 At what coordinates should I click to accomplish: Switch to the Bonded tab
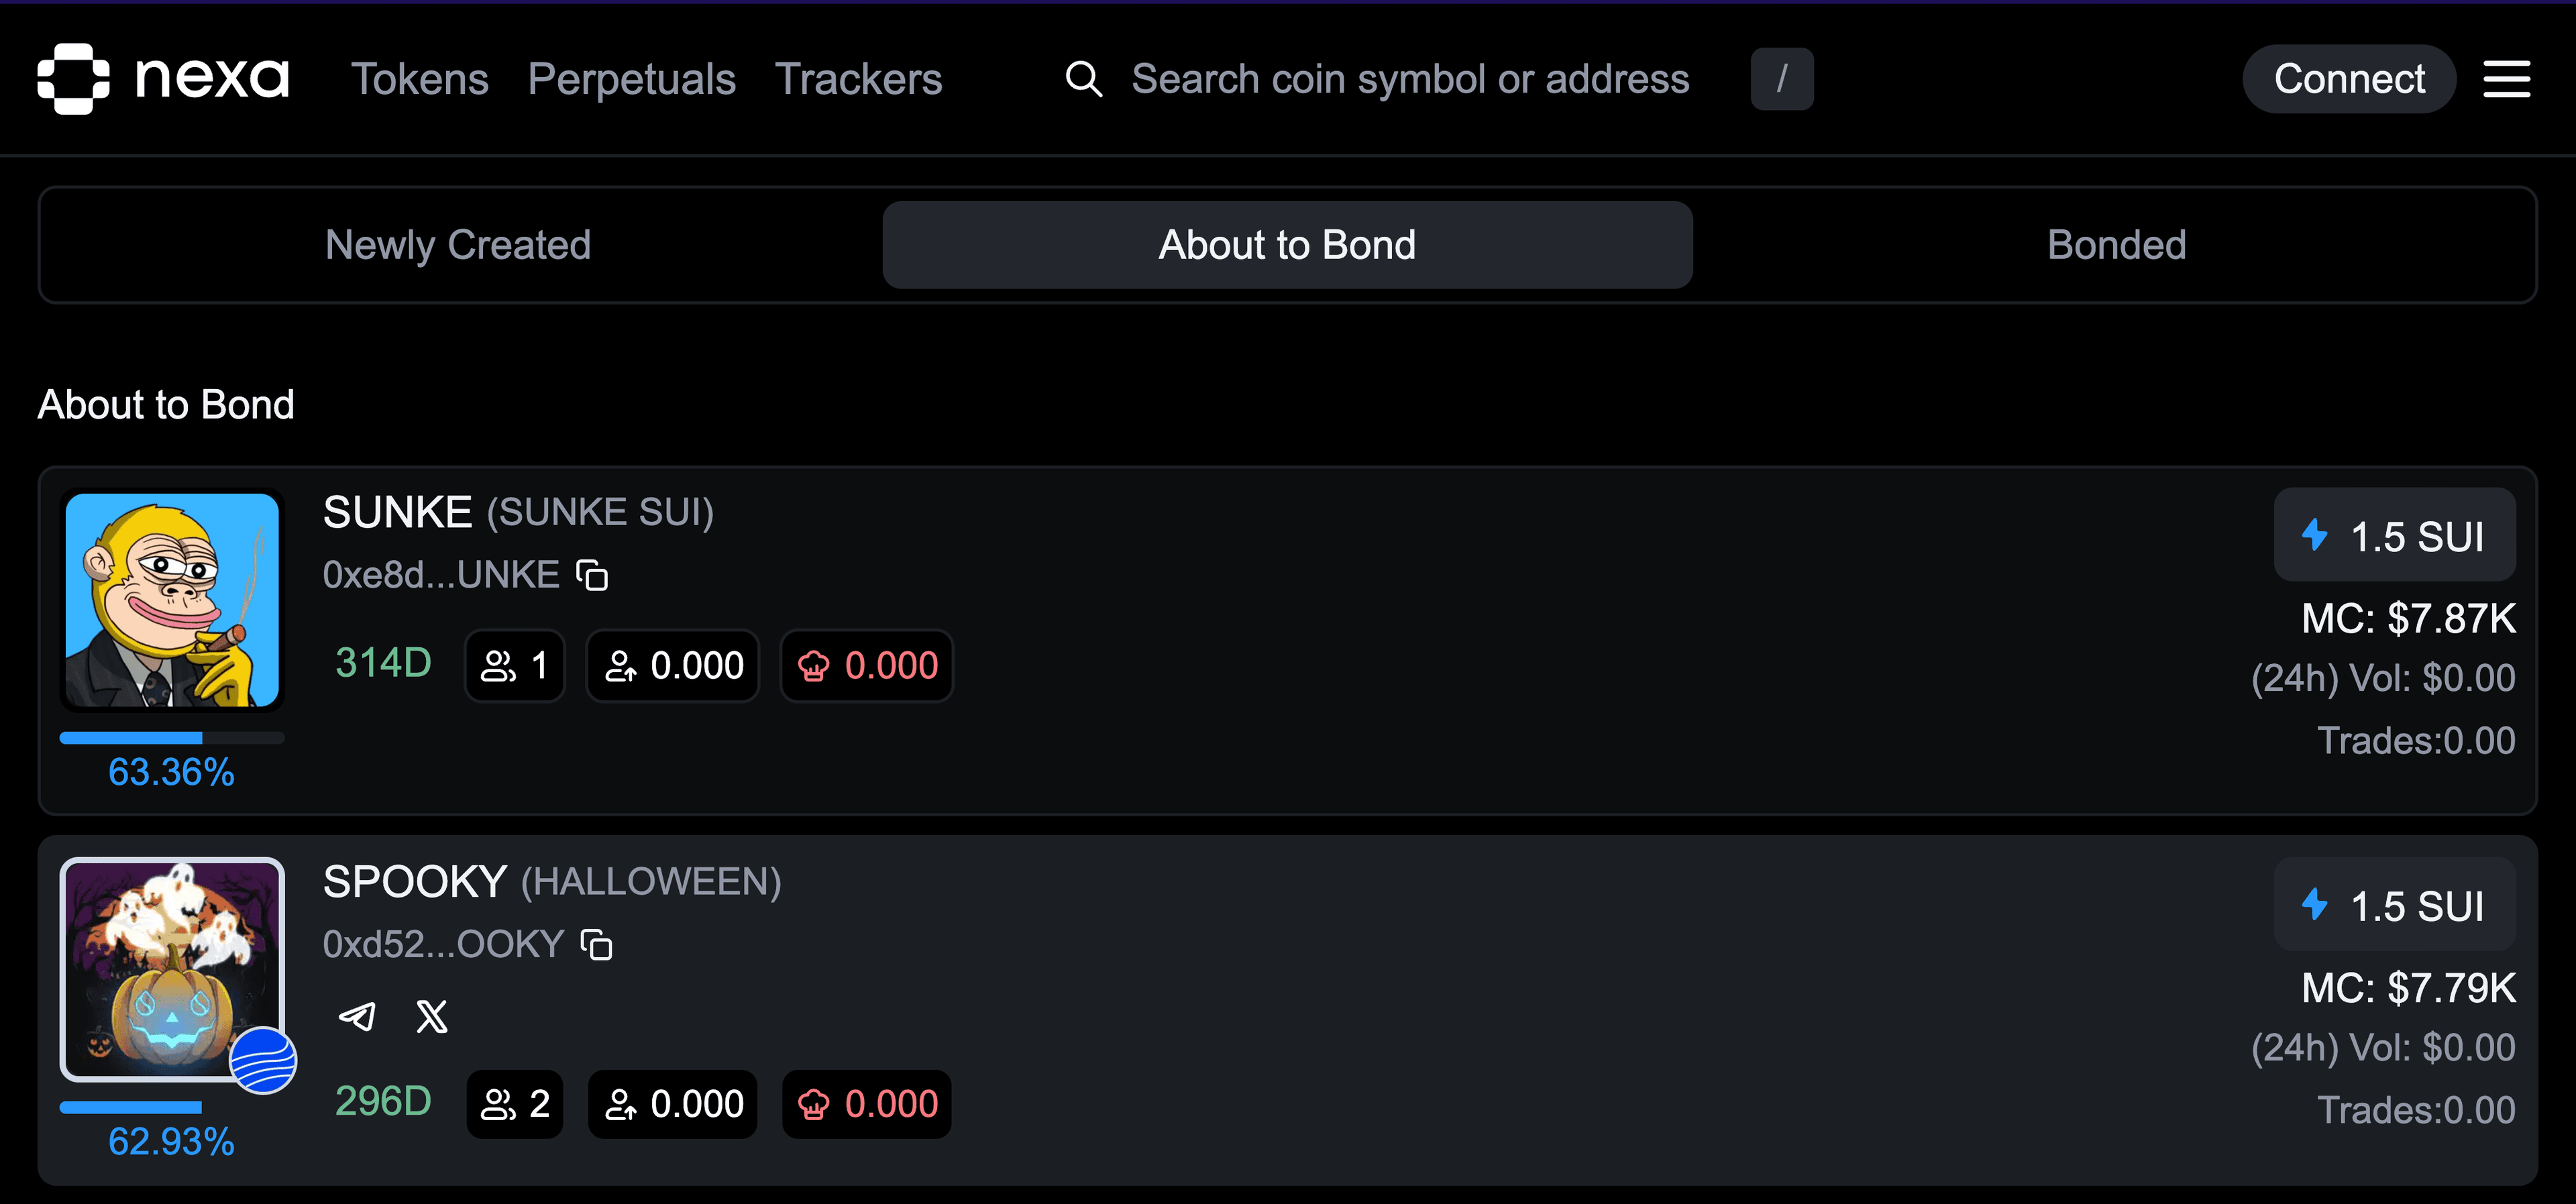[x=2116, y=245]
